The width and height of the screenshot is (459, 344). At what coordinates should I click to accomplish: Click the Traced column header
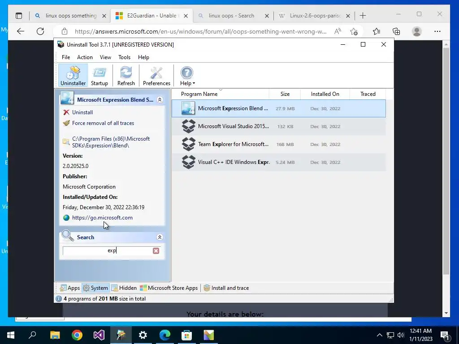pos(368,94)
